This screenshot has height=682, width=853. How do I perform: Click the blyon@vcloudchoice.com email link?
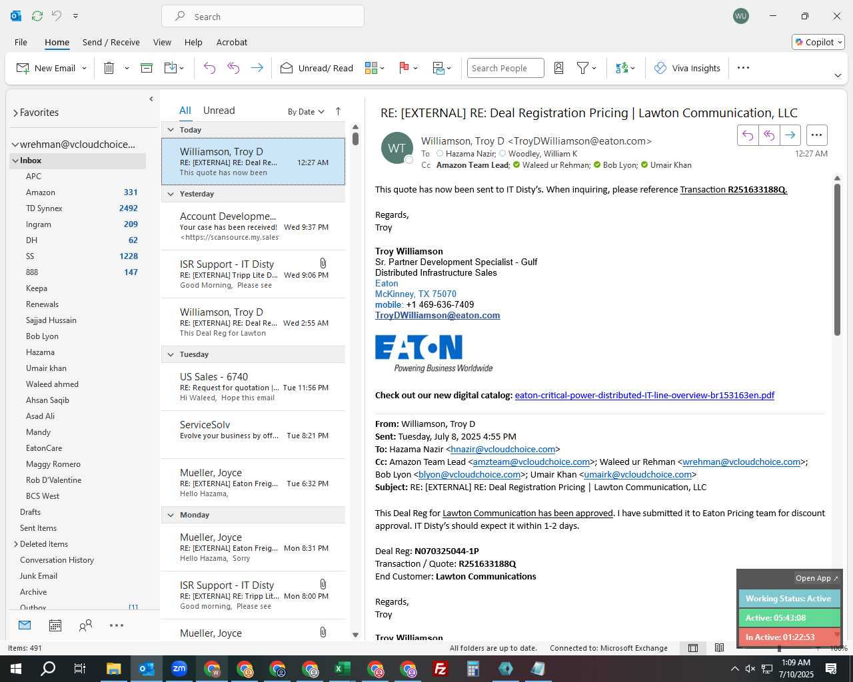tap(470, 474)
